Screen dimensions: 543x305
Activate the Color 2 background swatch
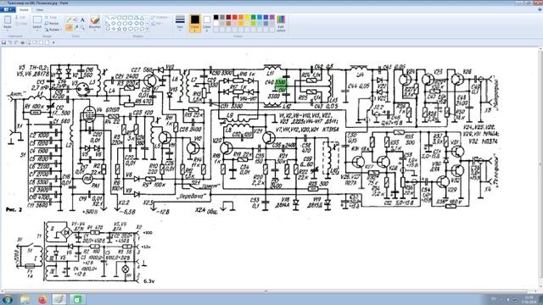click(x=207, y=23)
